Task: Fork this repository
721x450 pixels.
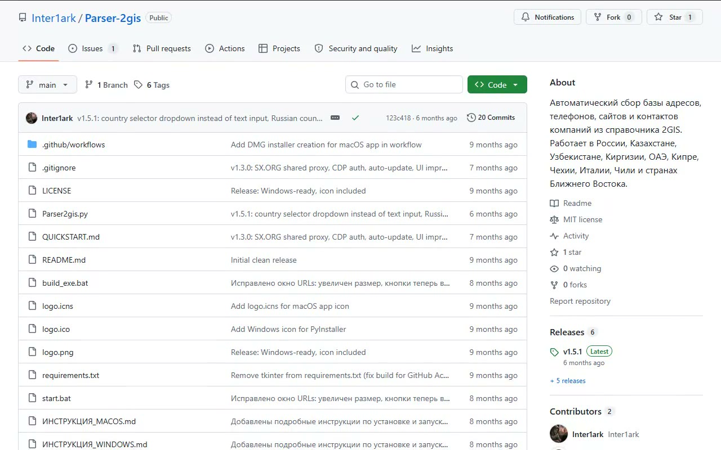Action: click(x=614, y=17)
